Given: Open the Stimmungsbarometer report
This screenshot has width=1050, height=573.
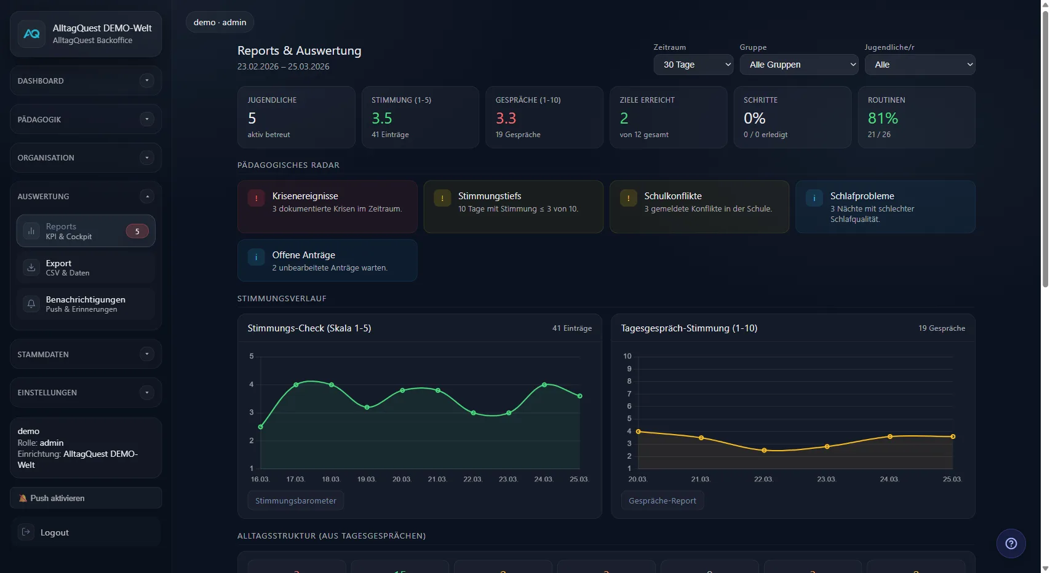Looking at the screenshot, I should (x=295, y=500).
